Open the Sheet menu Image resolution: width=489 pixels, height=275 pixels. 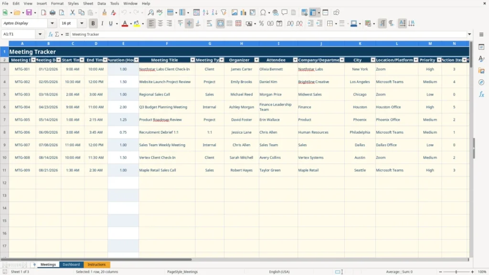point(88,3)
